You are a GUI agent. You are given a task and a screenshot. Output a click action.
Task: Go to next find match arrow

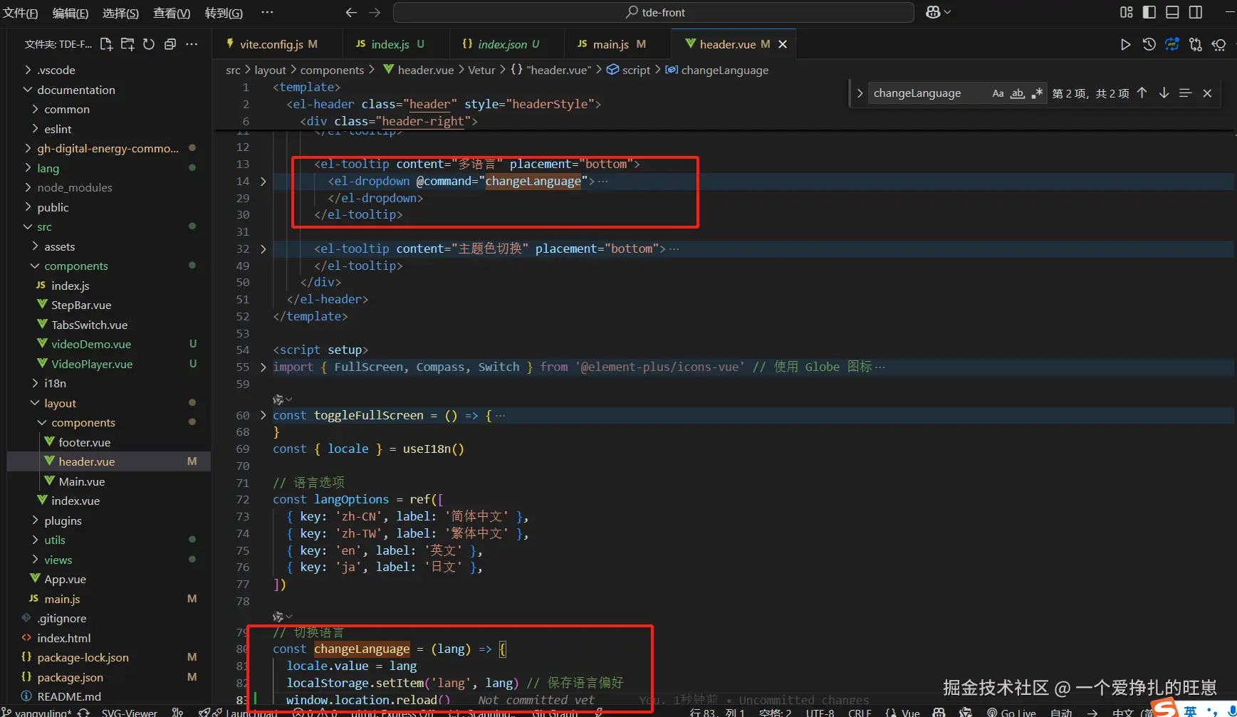coord(1164,93)
